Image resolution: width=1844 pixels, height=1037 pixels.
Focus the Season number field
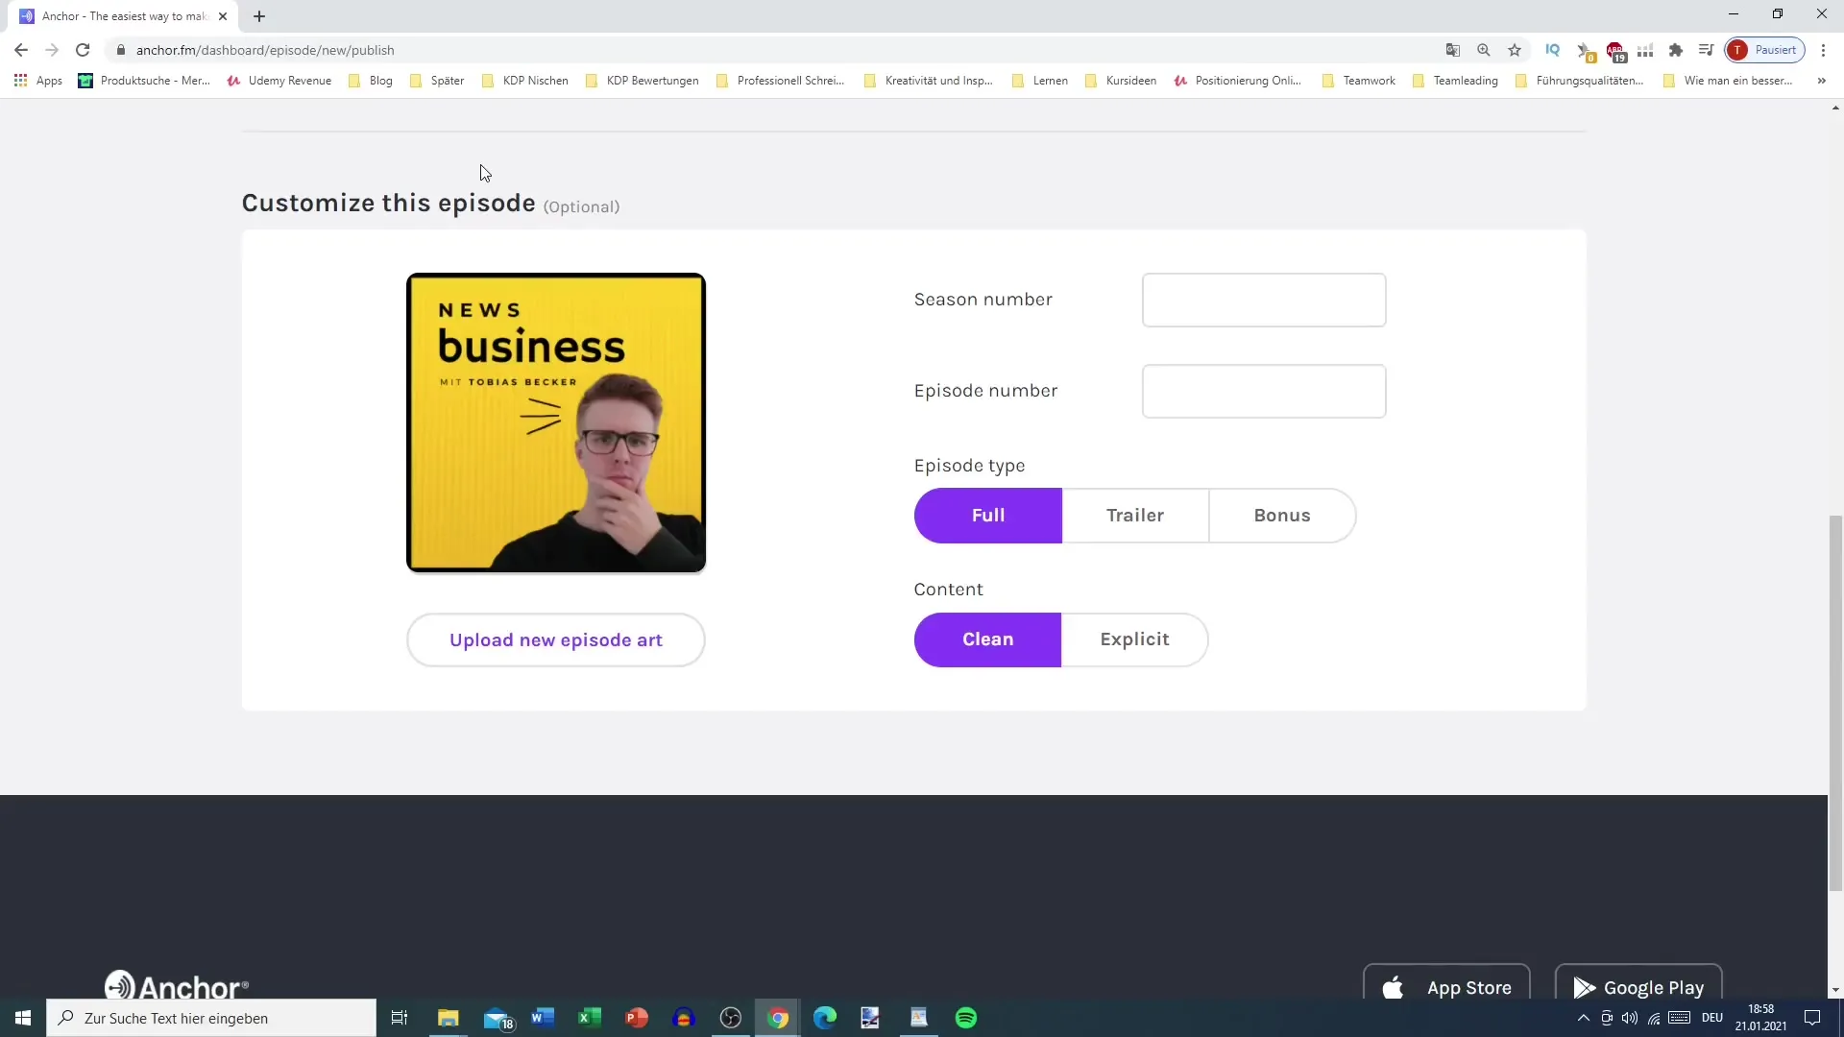tap(1264, 300)
